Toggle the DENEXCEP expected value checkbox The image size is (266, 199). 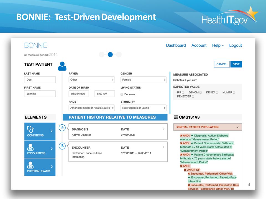[x=193, y=96]
